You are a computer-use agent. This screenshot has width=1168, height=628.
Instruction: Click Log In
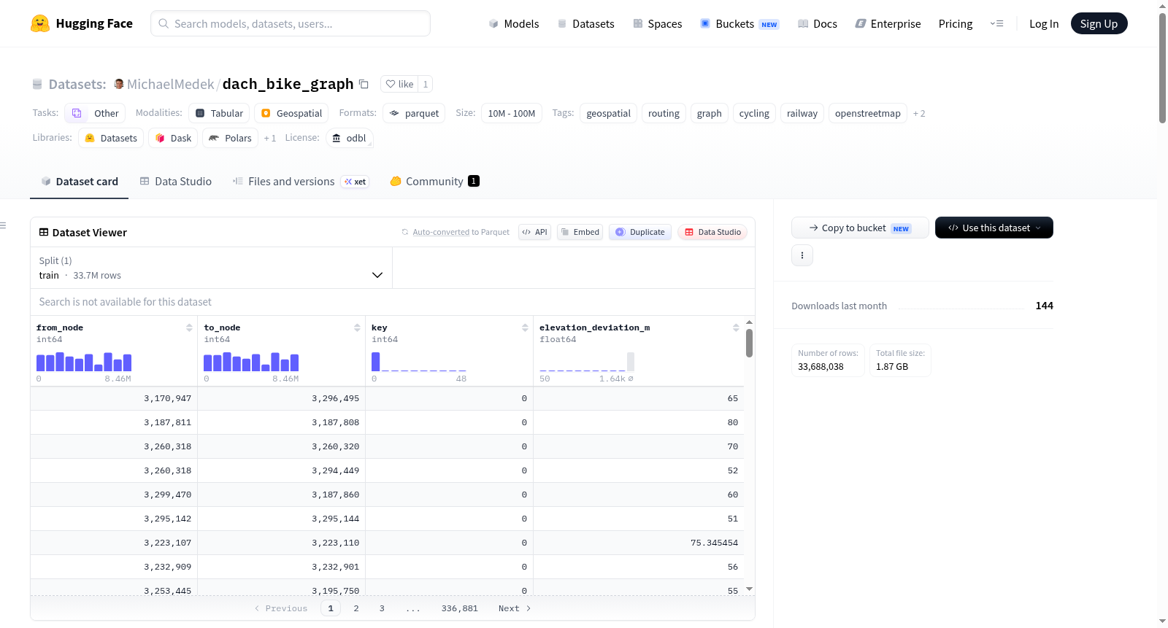1044,23
